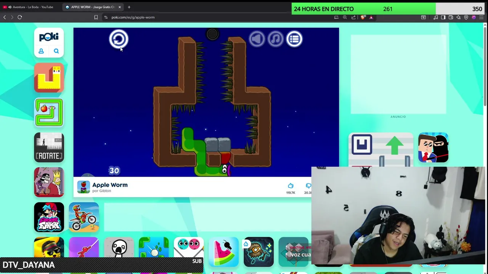Open Brave Rewards triangle icon
This screenshot has width=488, height=274.
click(x=371, y=17)
